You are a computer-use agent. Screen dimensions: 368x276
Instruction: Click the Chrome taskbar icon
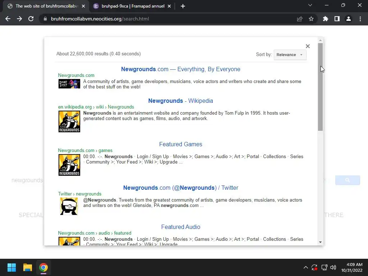click(x=43, y=267)
